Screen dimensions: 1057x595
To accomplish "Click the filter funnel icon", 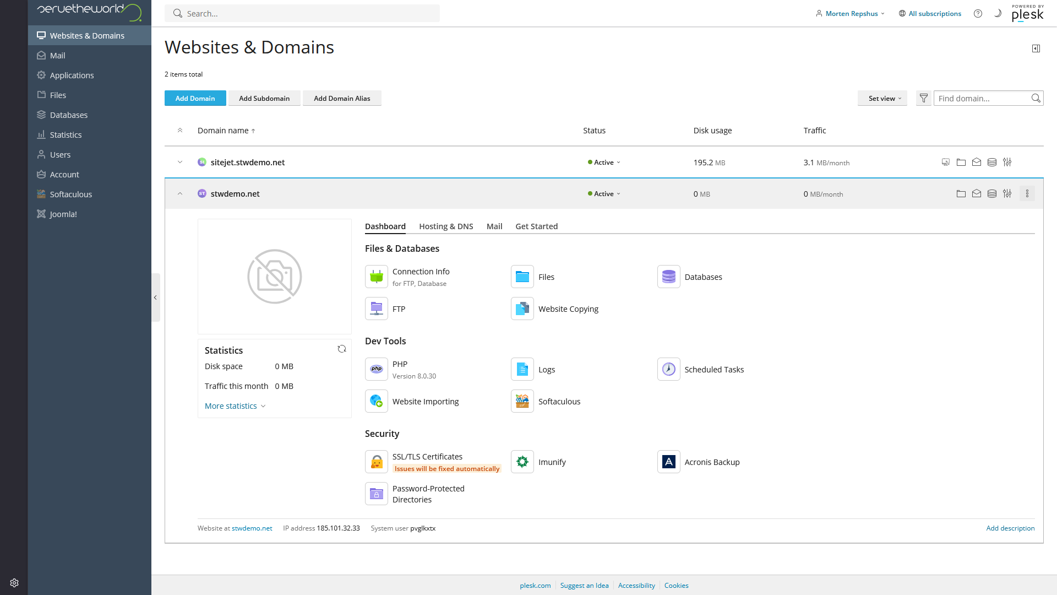I will pyautogui.click(x=924, y=98).
